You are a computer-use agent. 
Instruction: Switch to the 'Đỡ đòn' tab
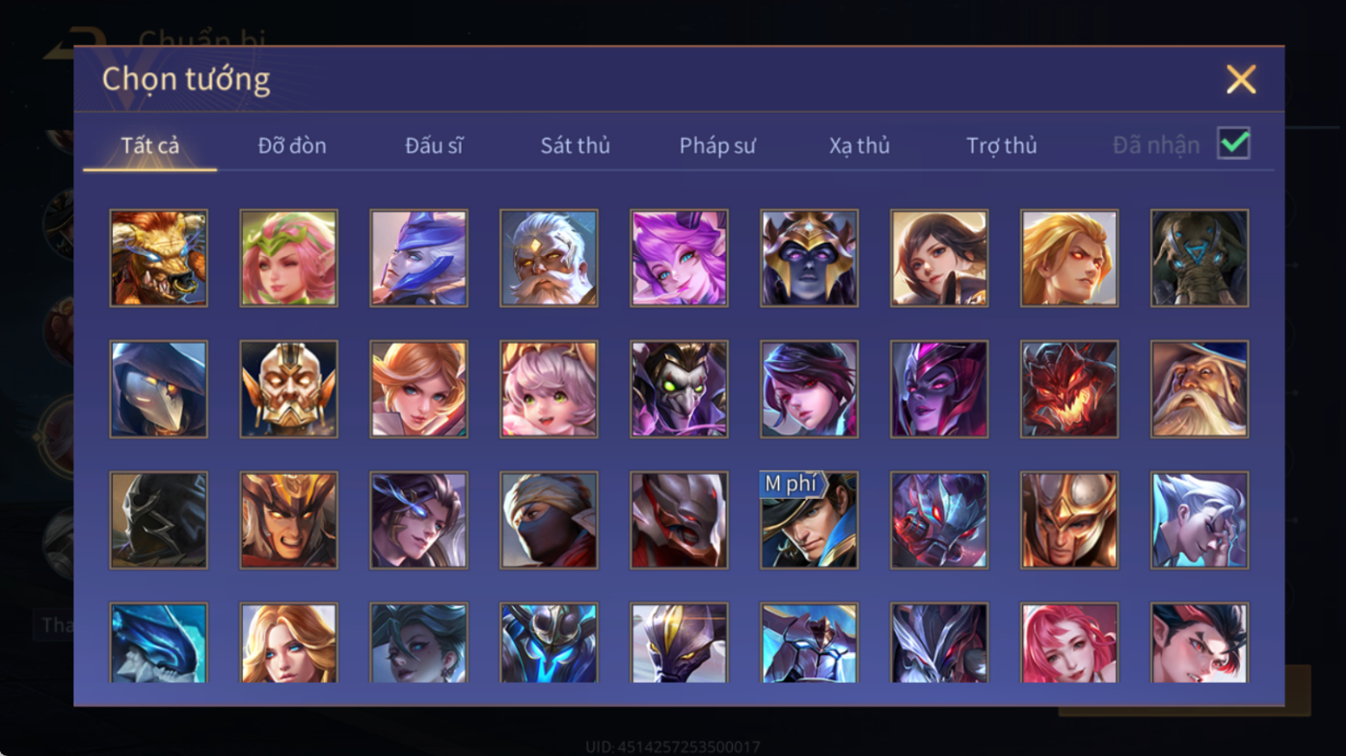tap(292, 145)
